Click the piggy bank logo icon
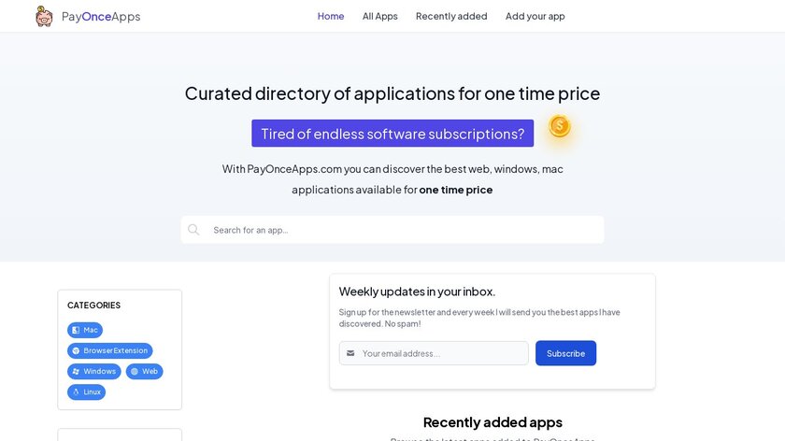This screenshot has height=441, width=785. (x=44, y=16)
